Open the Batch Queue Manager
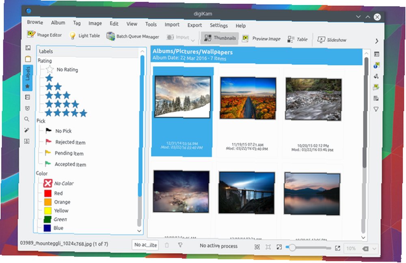Viewport: 406px width, 263px height. 133,36
